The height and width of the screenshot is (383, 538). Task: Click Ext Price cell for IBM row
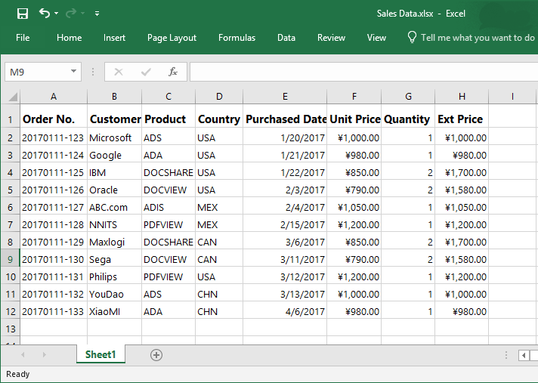(x=462, y=172)
